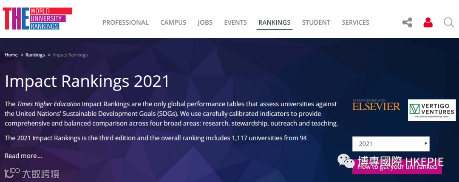Click Impact Rankings breadcrumb text
Screen dimensions: 459x182
[70, 55]
